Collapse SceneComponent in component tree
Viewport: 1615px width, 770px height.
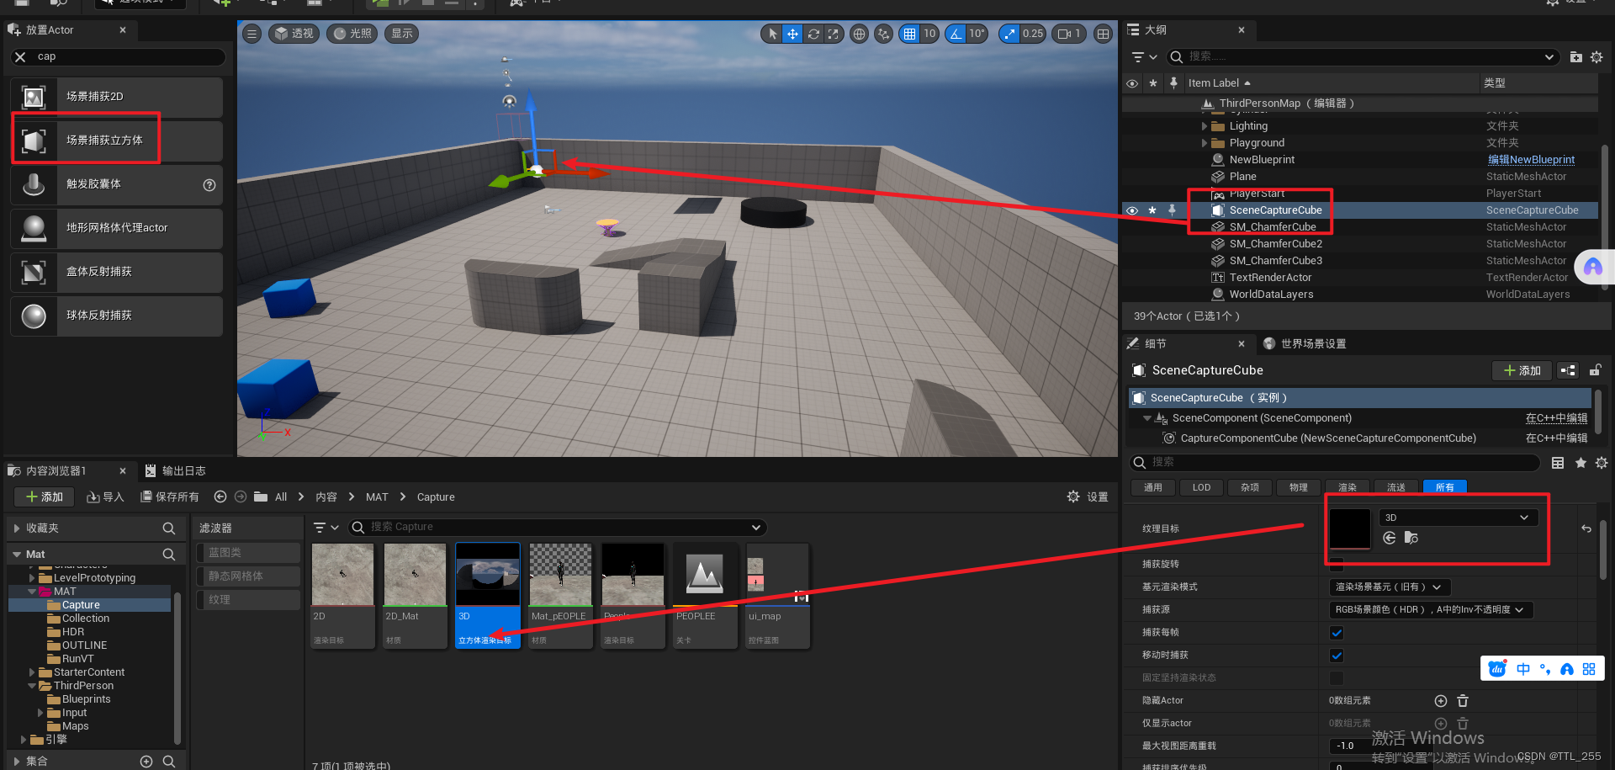(1147, 418)
